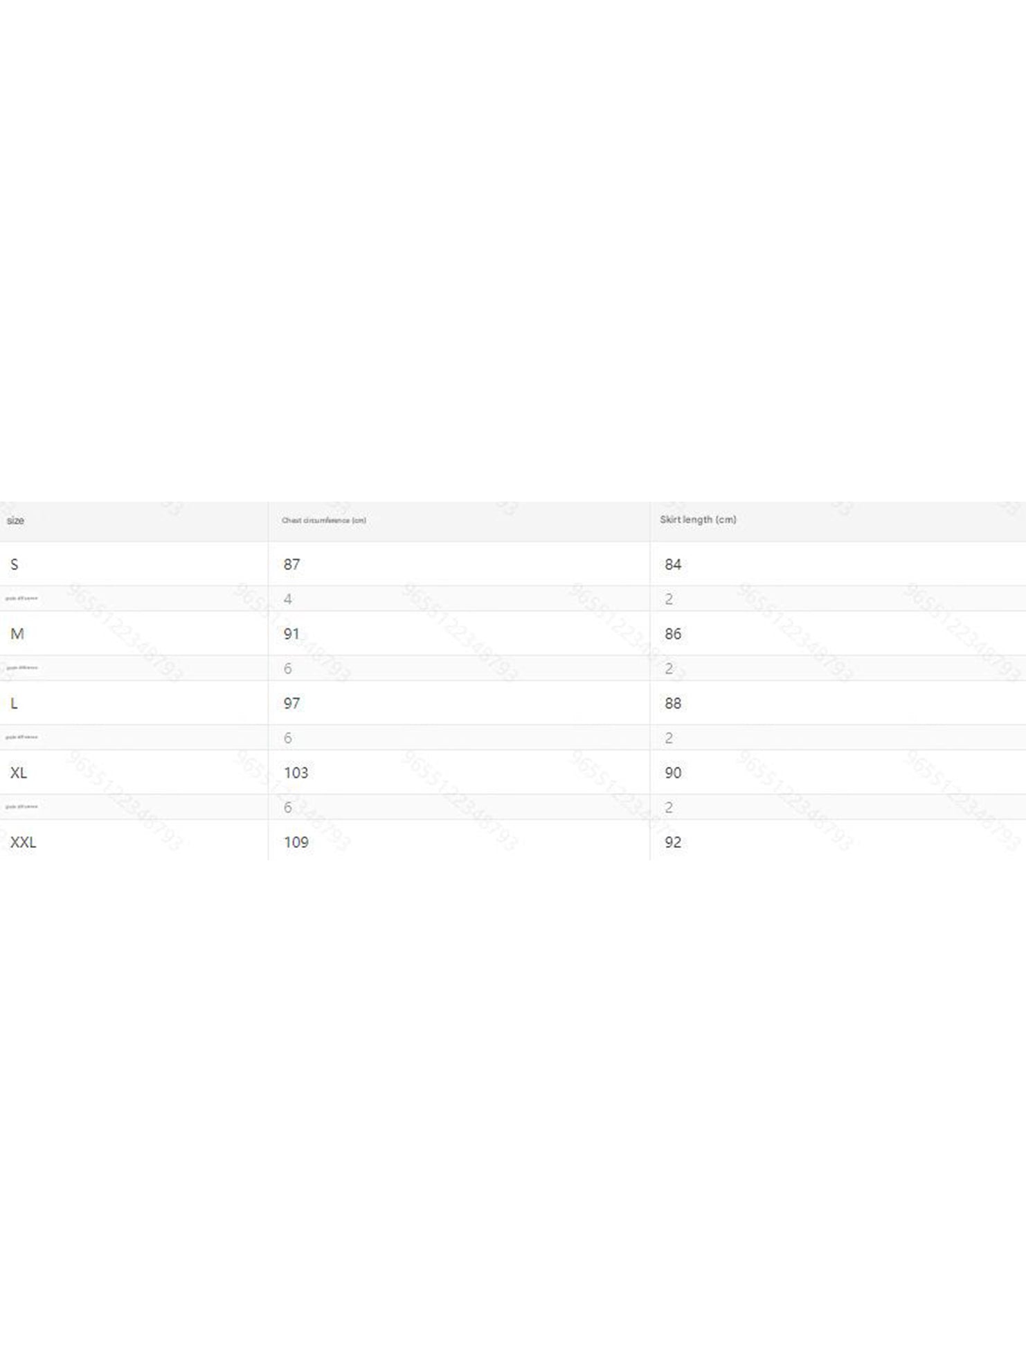Select the Chest circumference (cm) header
The height and width of the screenshot is (1362, 1026).
[x=323, y=520]
